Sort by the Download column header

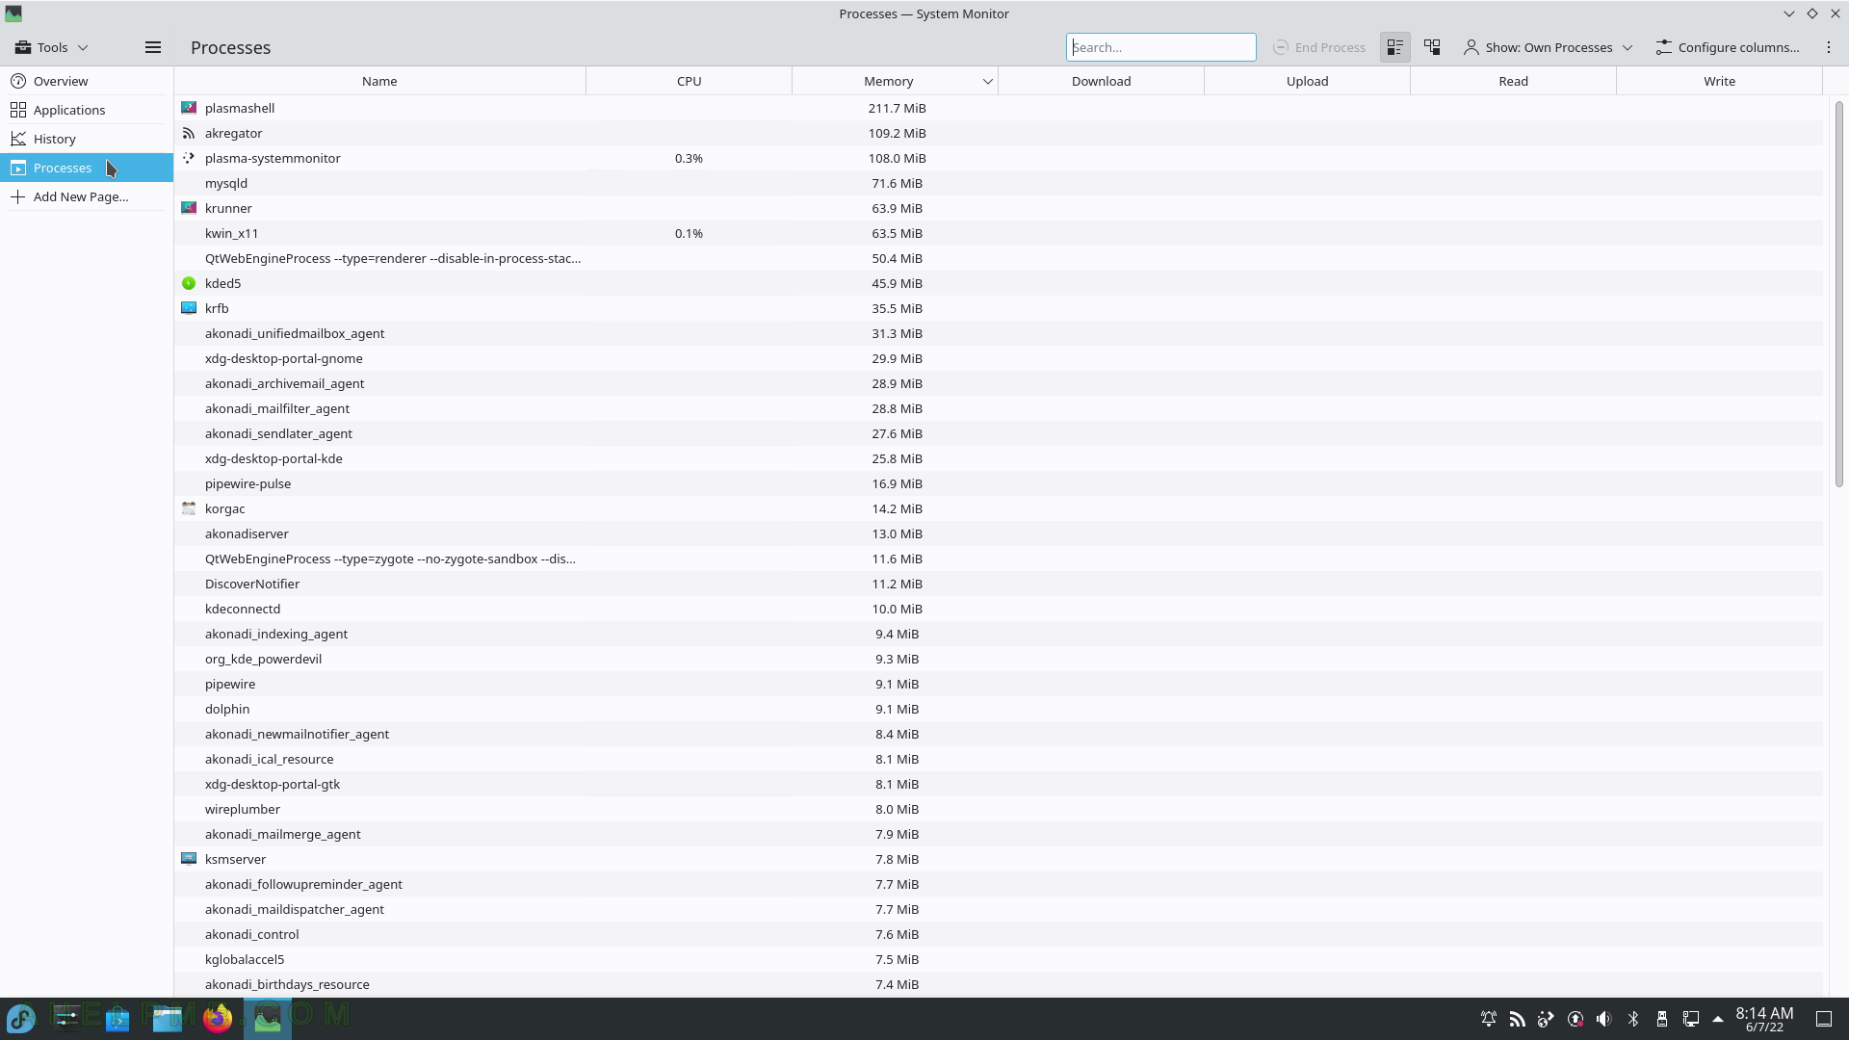pyautogui.click(x=1101, y=81)
